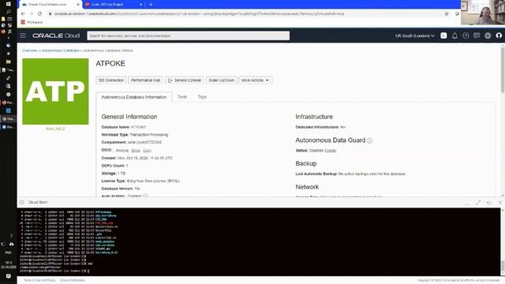The image size is (505, 284).
Task: Select the Tools tab
Action: [x=182, y=96]
